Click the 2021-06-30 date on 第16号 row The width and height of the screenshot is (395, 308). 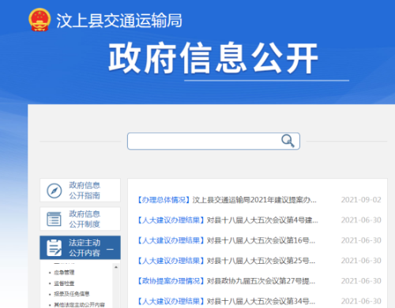pos(361,240)
